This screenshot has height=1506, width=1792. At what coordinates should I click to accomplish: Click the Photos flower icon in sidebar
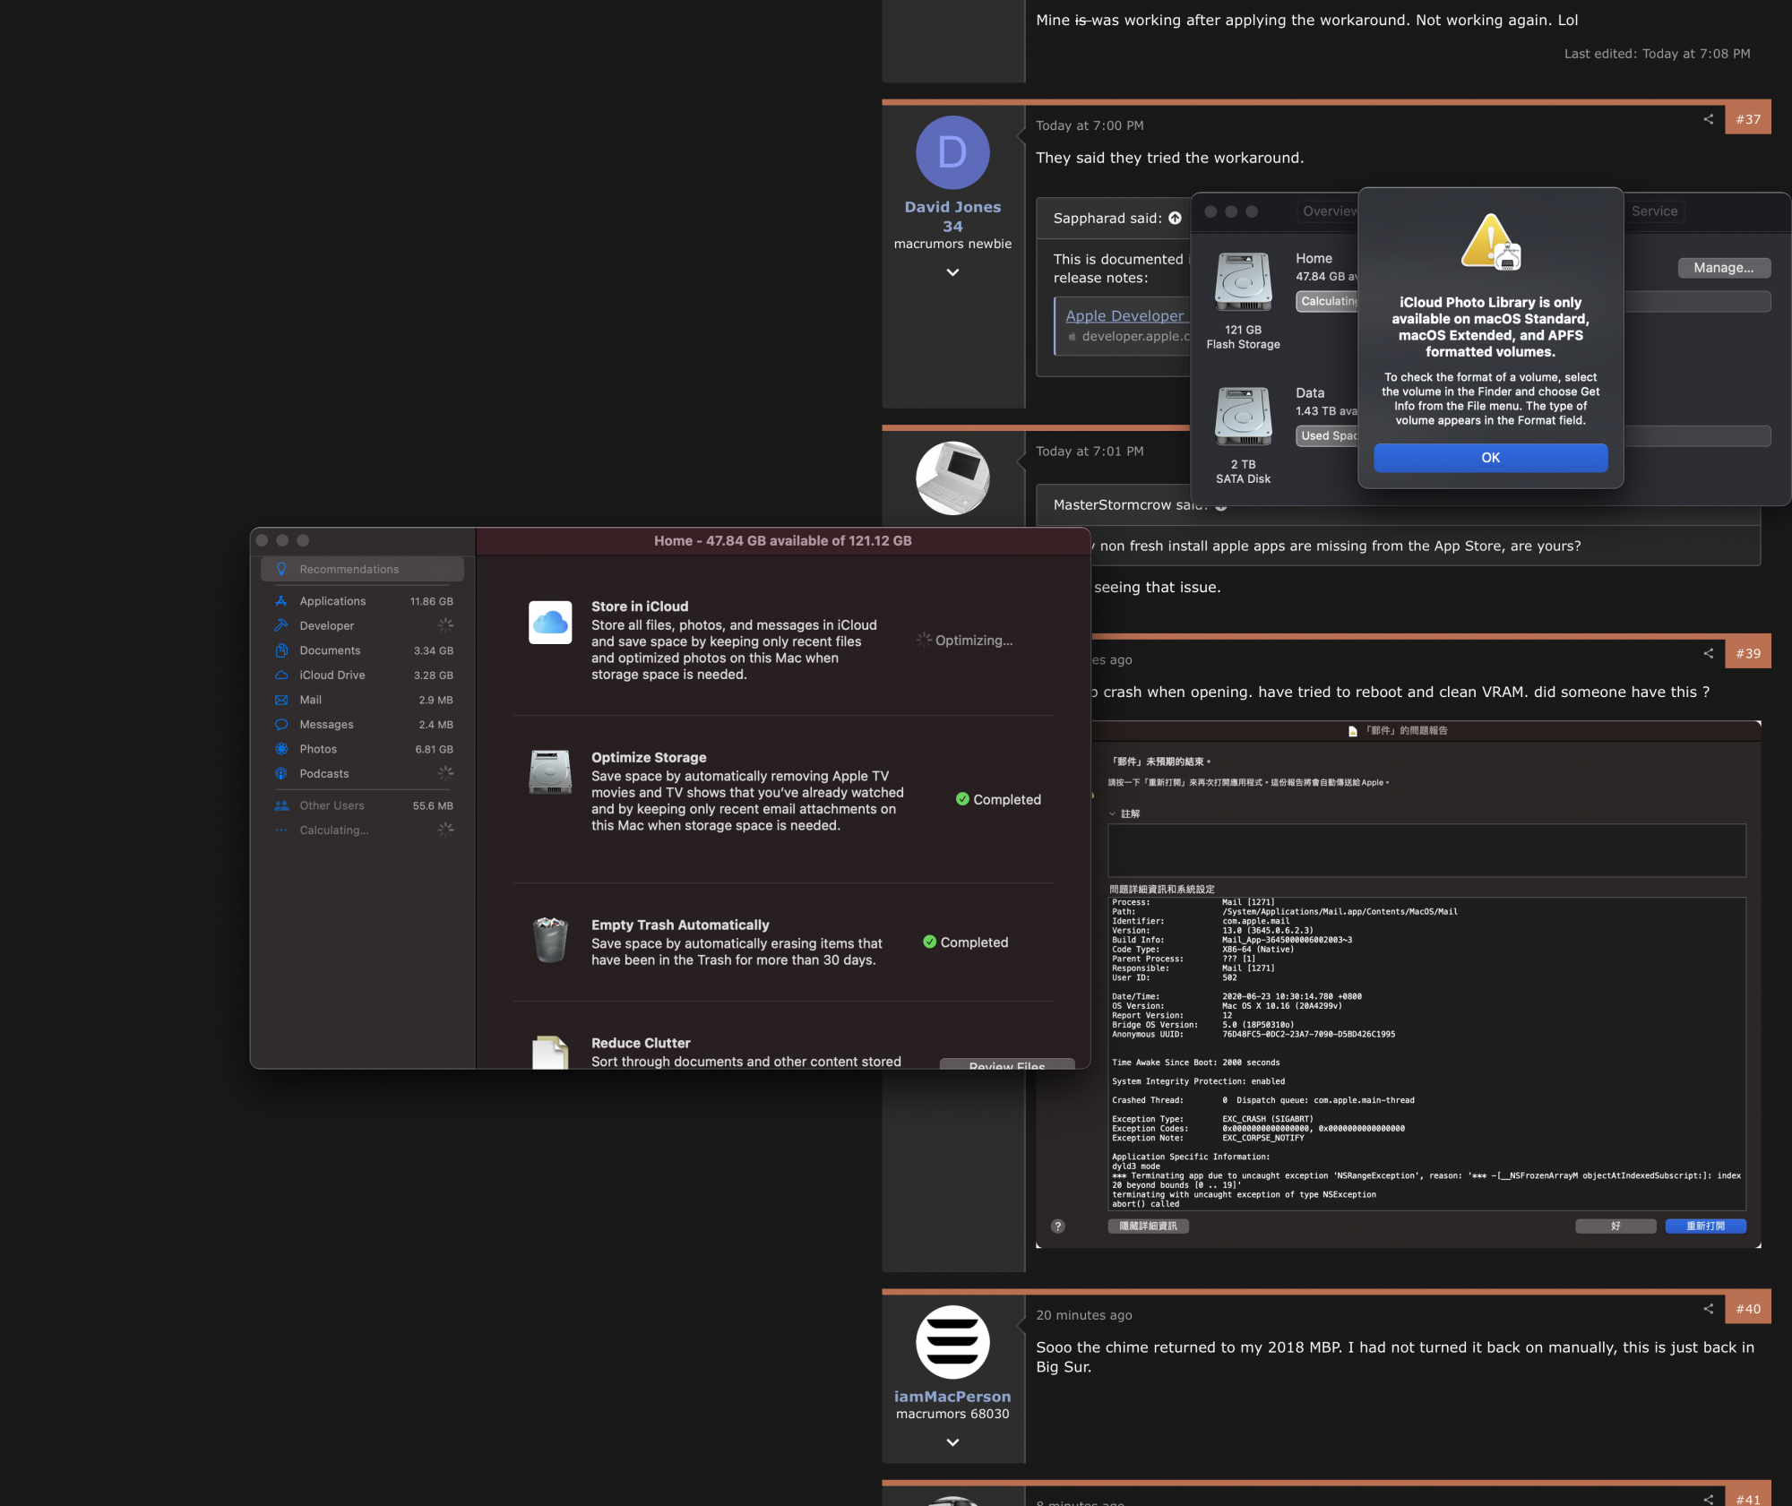coord(281,749)
